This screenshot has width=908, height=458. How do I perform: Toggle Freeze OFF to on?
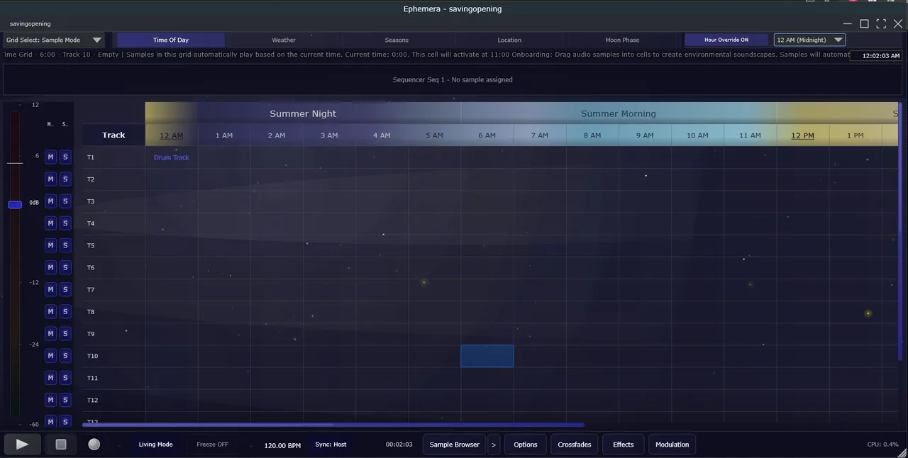click(211, 445)
